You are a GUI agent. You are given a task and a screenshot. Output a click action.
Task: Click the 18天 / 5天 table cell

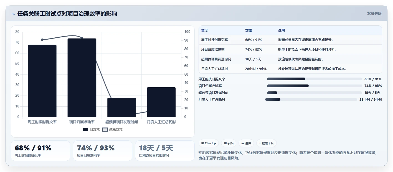(x=253, y=59)
